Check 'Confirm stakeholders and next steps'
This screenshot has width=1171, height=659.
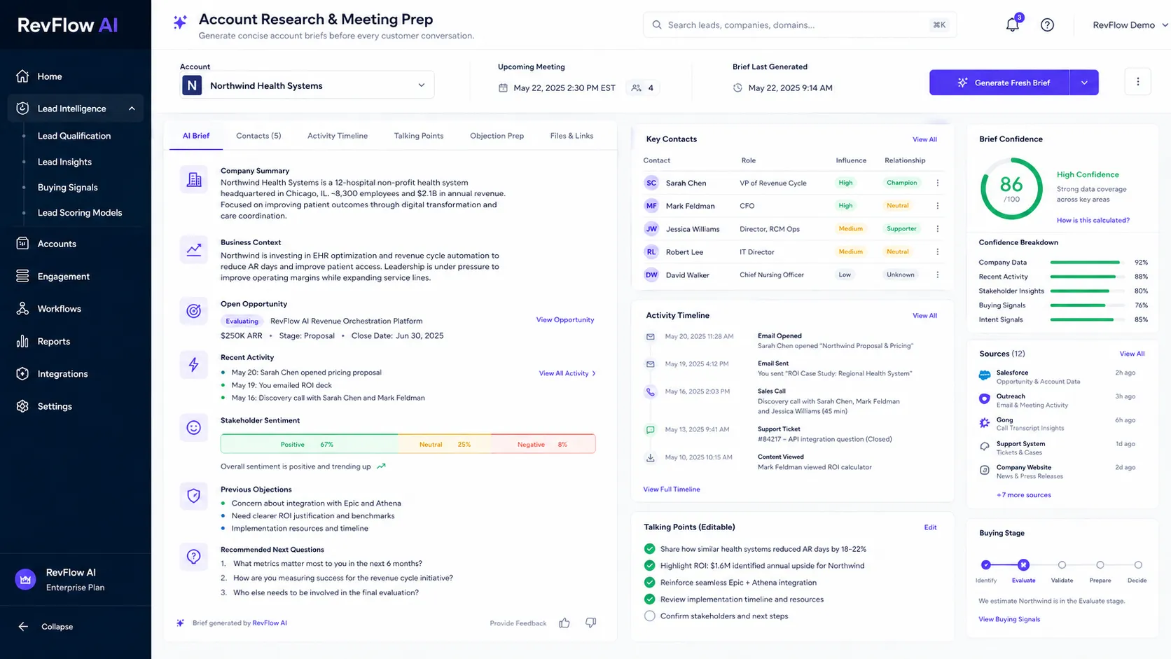(649, 616)
